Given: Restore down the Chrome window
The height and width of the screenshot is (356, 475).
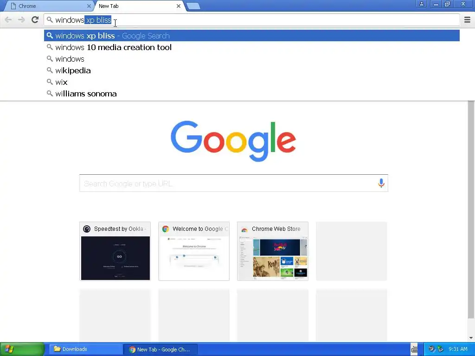Looking at the screenshot, I should pos(447,4).
